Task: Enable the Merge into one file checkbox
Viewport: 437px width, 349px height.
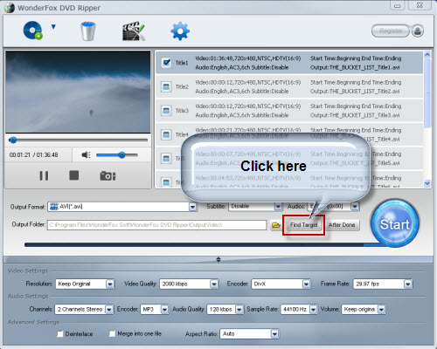Action: [112, 333]
